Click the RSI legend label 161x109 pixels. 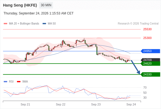pos(11,82)
